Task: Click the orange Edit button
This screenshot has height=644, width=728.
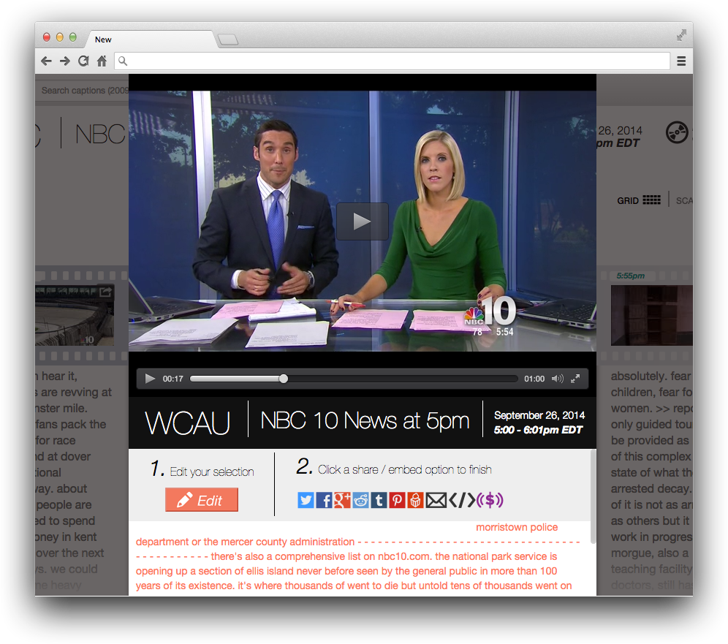Action: pyautogui.click(x=202, y=499)
